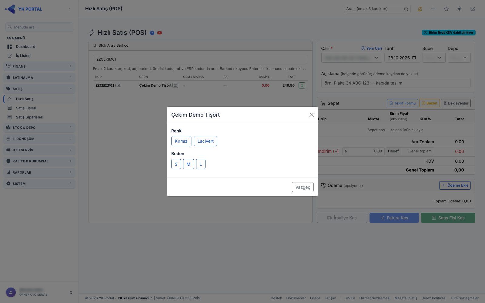
Task: Click the checklist icon in top bar
Action: click(473, 9)
